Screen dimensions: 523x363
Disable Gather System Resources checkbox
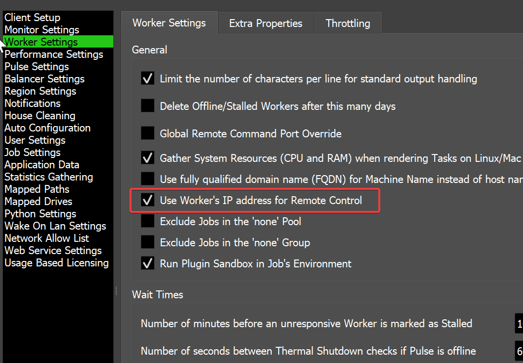point(148,158)
